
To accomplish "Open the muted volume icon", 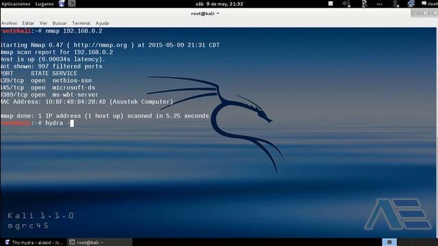I will coord(346,3).
